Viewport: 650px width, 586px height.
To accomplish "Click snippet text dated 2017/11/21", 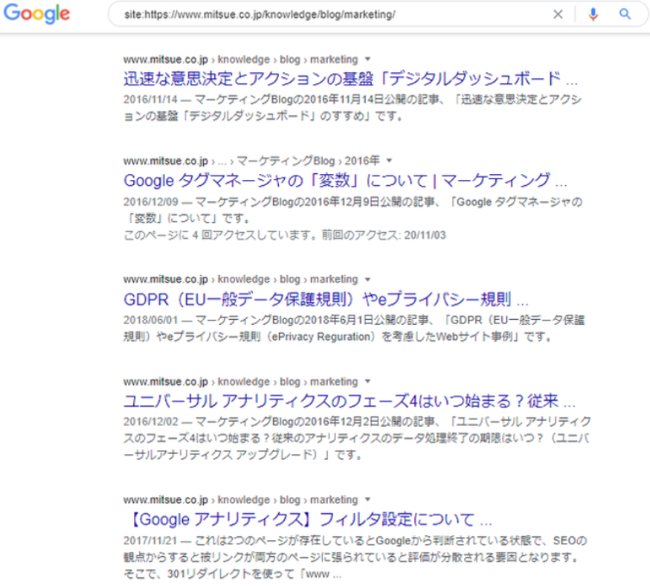I will click(x=355, y=557).
